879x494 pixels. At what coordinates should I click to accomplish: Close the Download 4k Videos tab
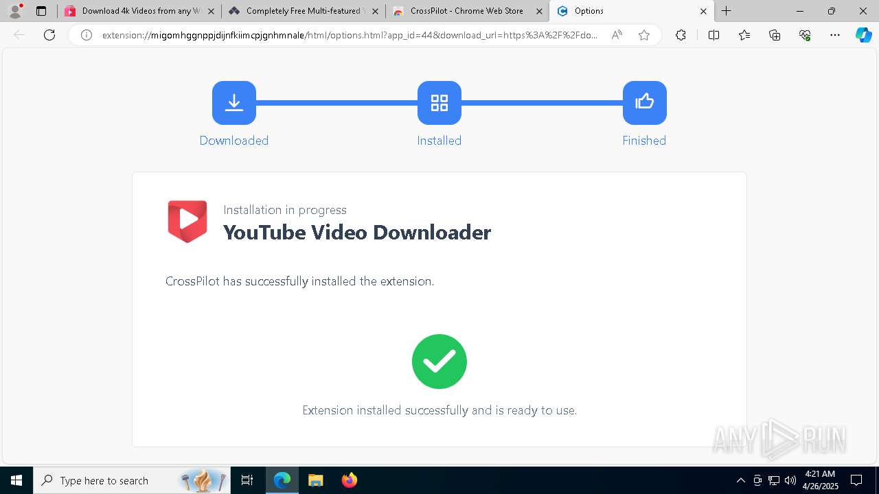(x=211, y=11)
